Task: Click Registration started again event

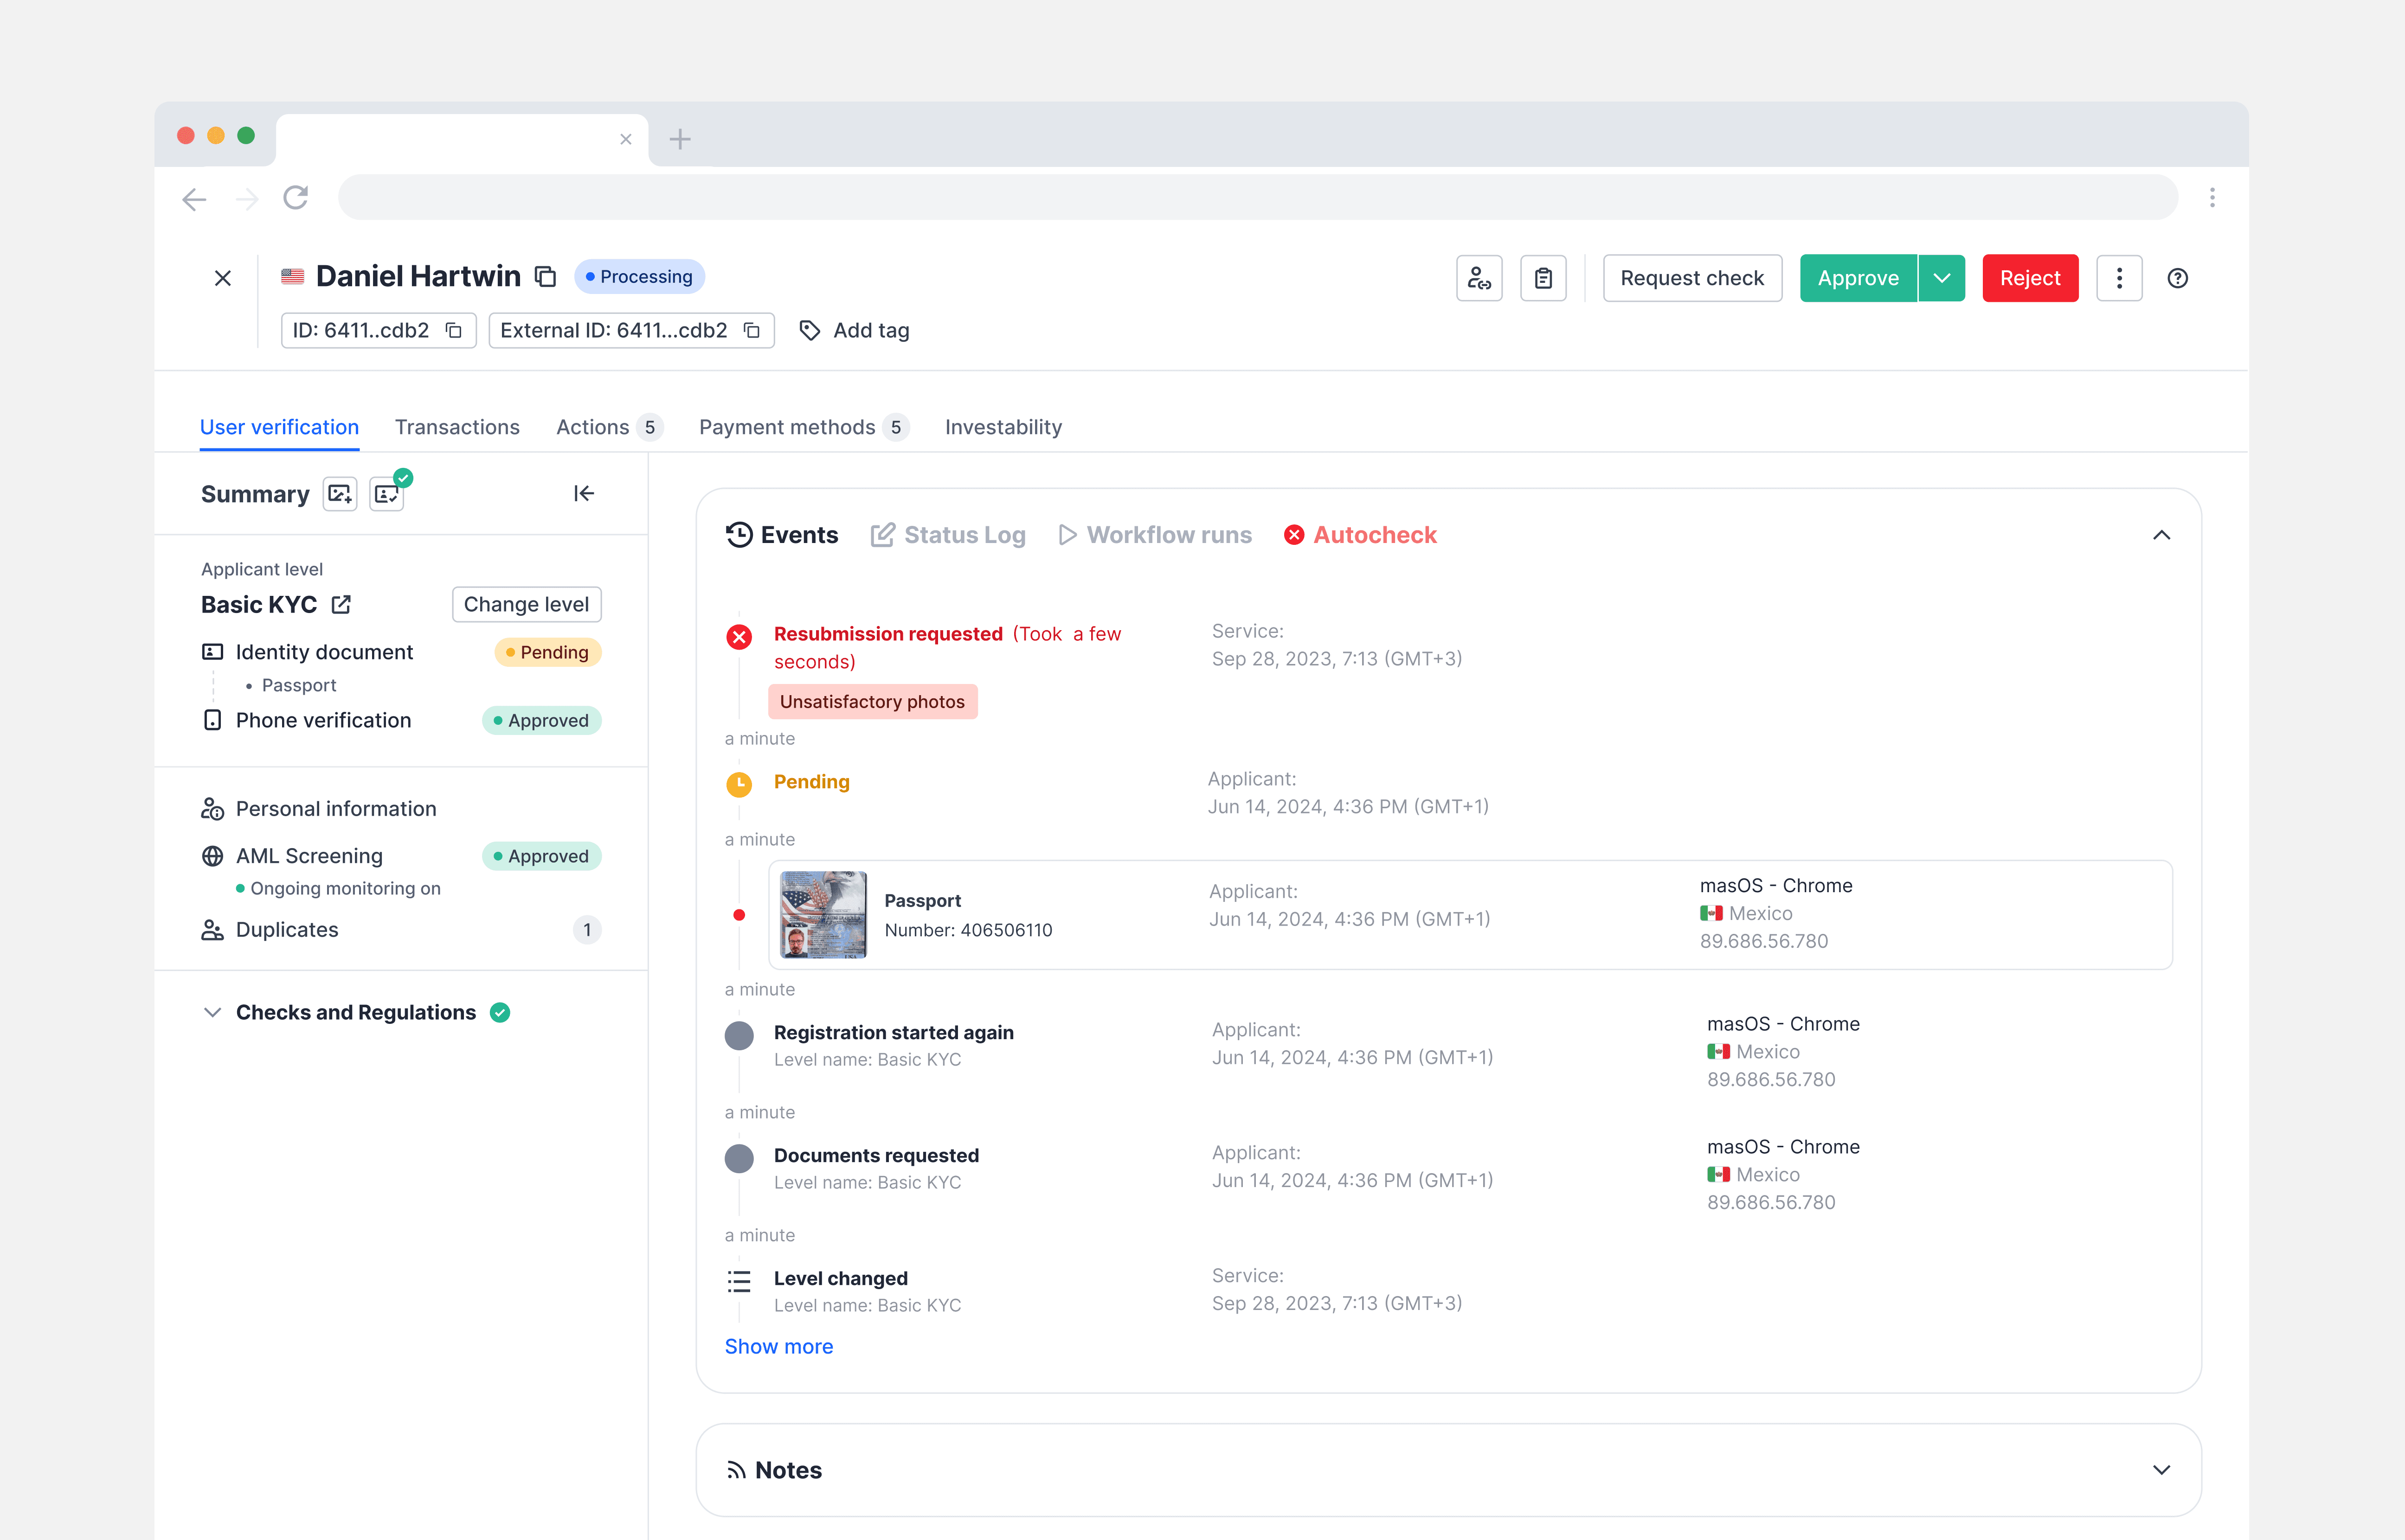Action: point(894,1032)
